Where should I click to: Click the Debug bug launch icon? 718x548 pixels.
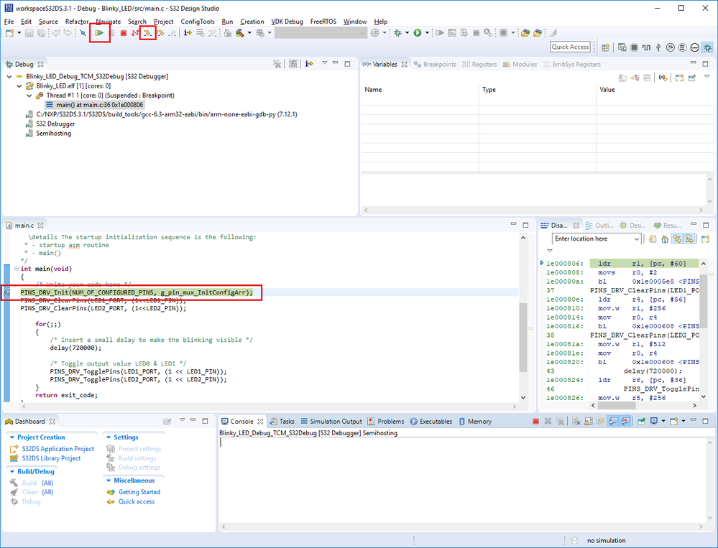coord(397,33)
